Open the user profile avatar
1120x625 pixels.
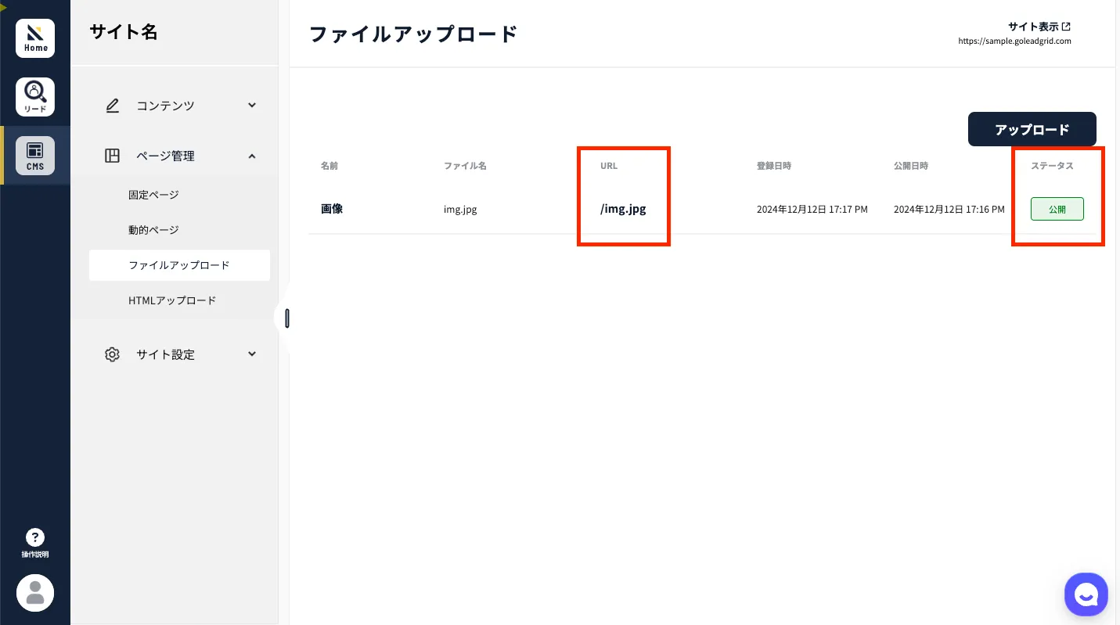[x=35, y=593]
